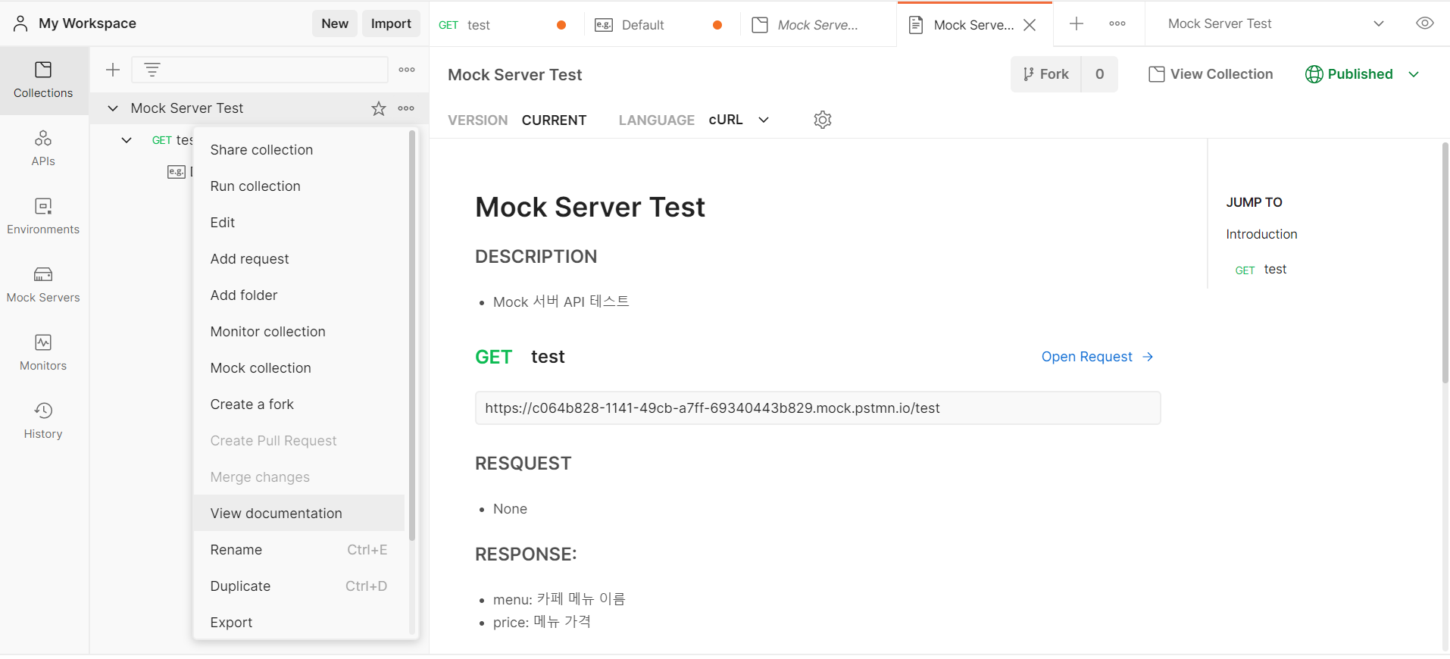Select Mock collection in the context menu
1450x659 pixels.
tap(299, 368)
